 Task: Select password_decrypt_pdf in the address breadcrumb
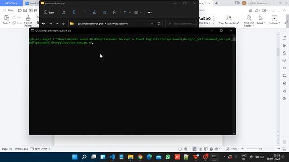90,23
